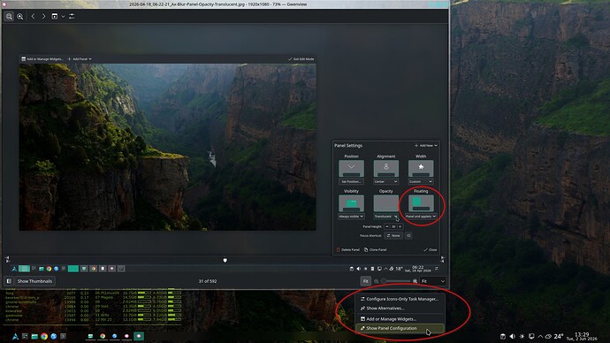The image size is (610, 343).
Task: Go to previous image with left arrow
Action: click(33, 16)
